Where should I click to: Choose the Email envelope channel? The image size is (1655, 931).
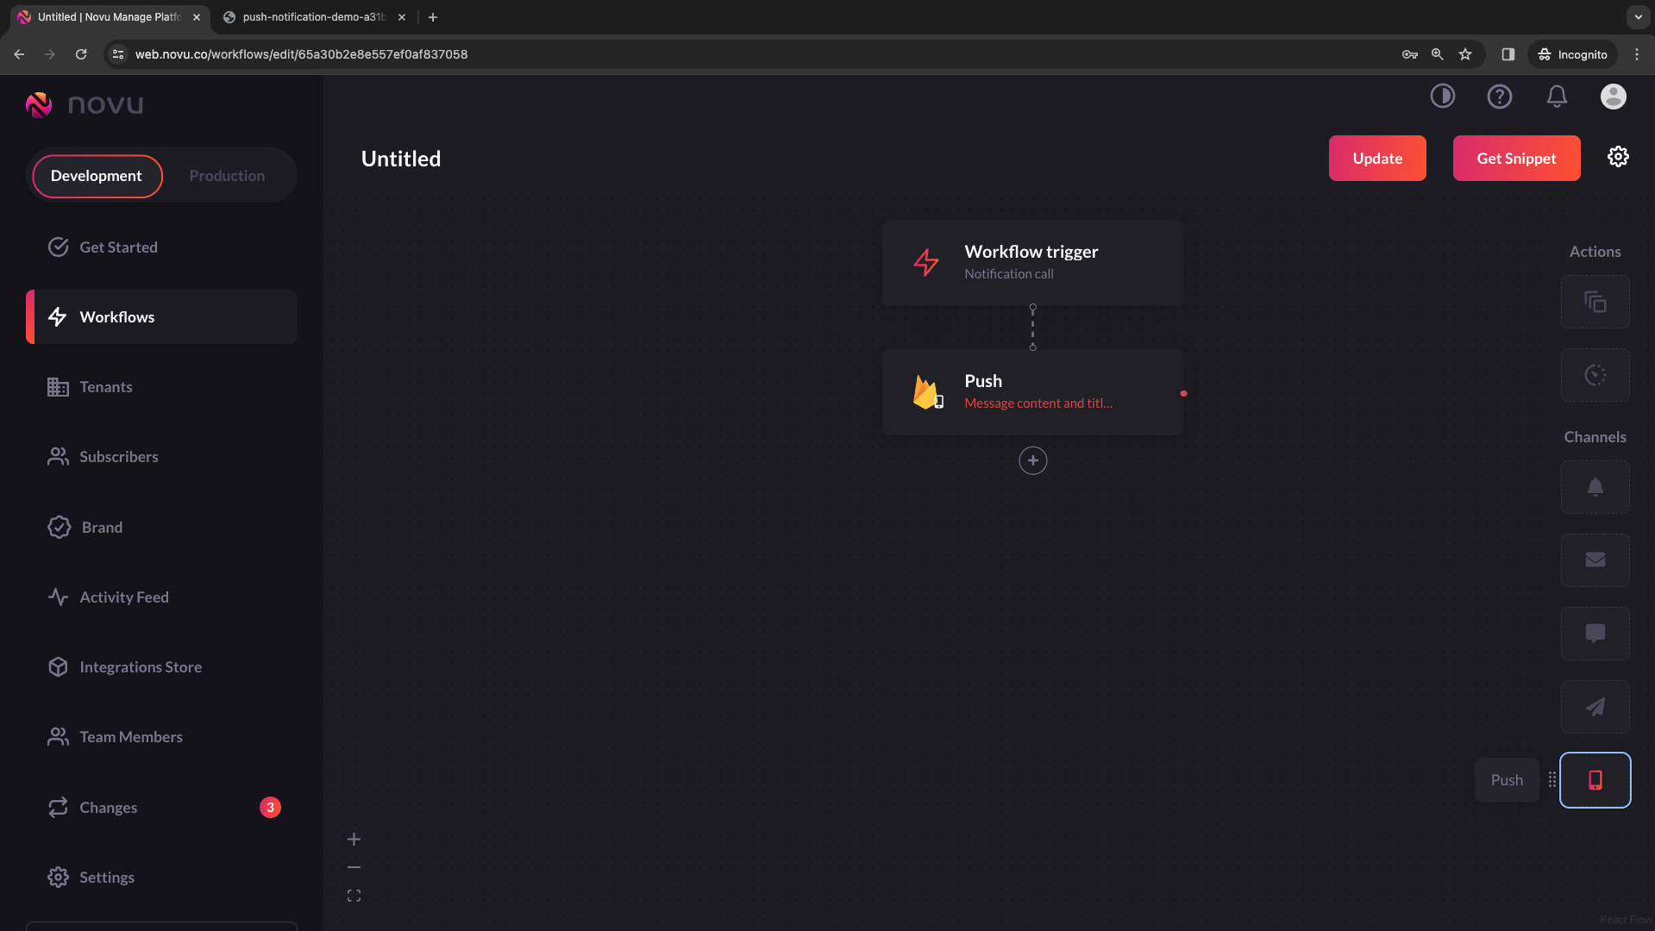tap(1595, 560)
